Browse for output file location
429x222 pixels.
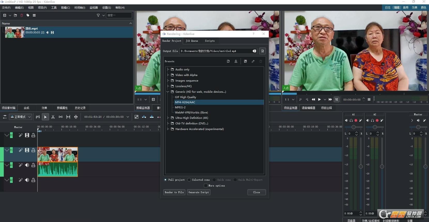(x=262, y=51)
